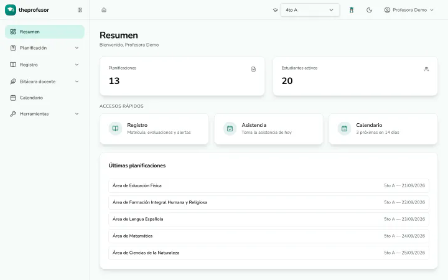Image resolution: width=448 pixels, height=280 pixels.
Task: Select Planificación in the sidebar
Action: (x=45, y=48)
